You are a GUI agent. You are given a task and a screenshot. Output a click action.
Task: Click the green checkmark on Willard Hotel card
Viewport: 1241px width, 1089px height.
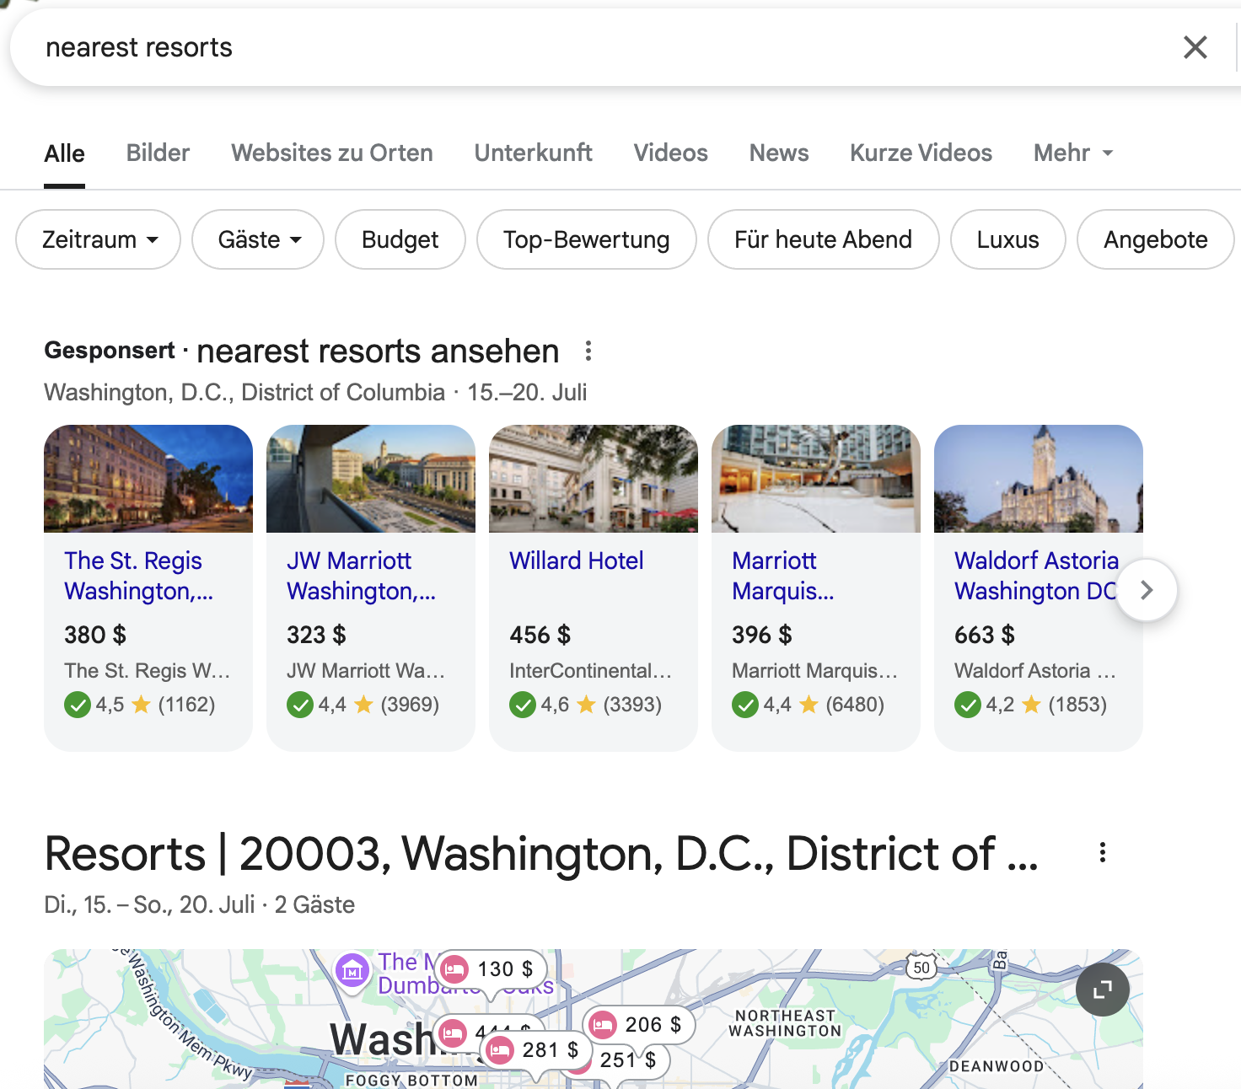(523, 705)
